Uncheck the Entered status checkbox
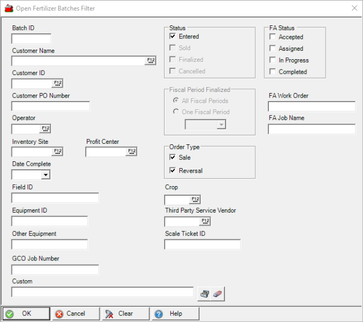Image resolution: width=363 pixels, height=322 pixels. tap(173, 36)
